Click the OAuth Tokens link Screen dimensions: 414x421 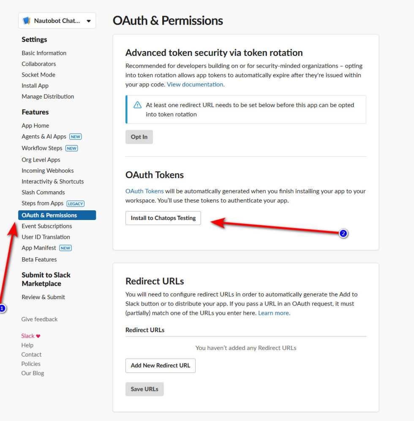click(144, 191)
